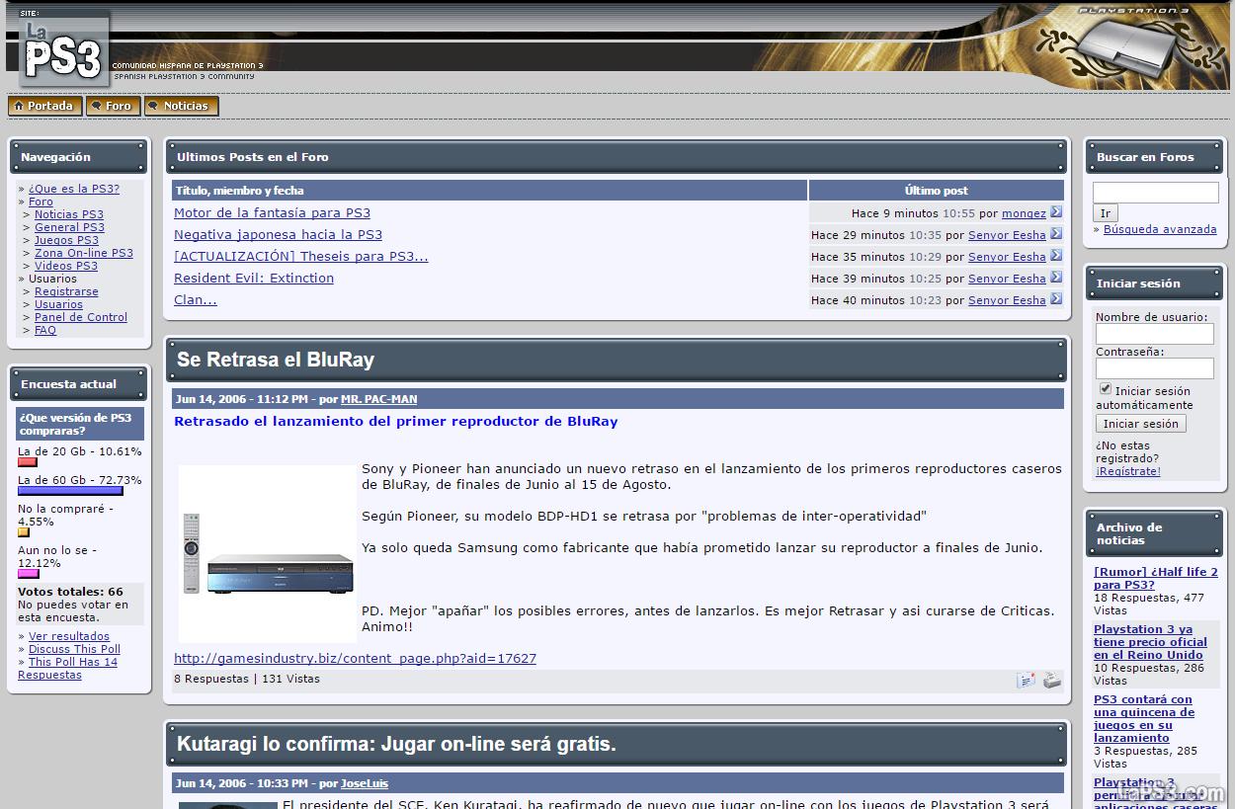Screen dimensions: 1235x809
Task: Open the Noticias tab
Action: 181,106
